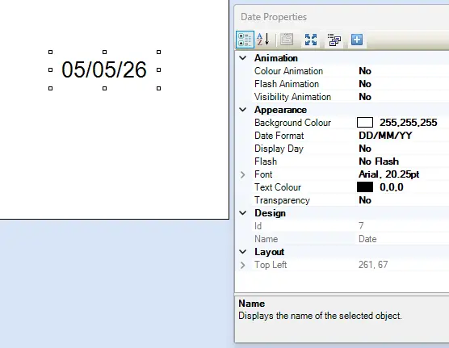Image resolution: width=449 pixels, height=348 pixels.
Task: Select the Colour Animation value No
Action: coord(365,71)
